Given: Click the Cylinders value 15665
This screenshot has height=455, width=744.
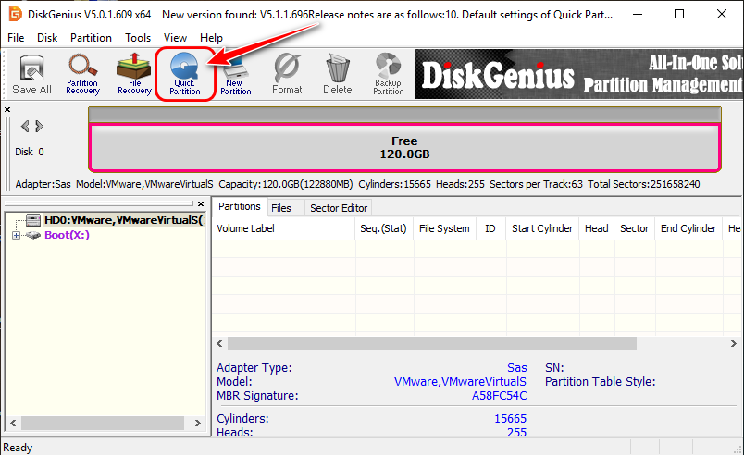Looking at the screenshot, I should click(x=510, y=419).
